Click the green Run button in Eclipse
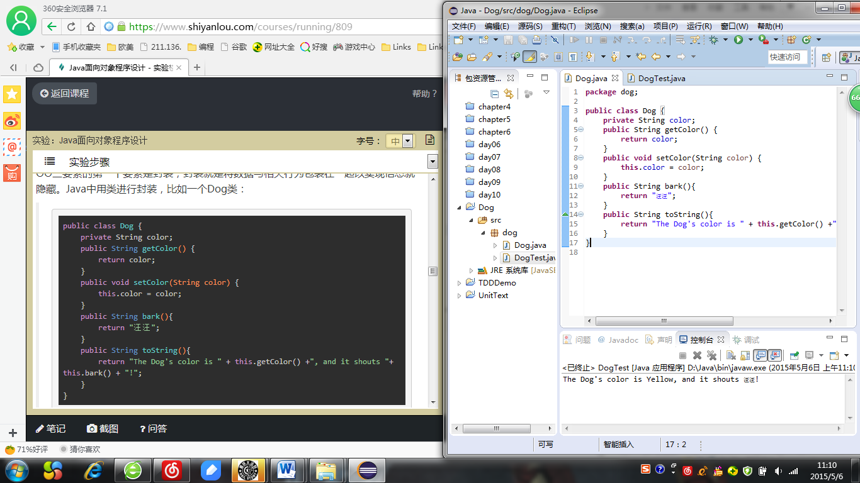Viewport: 860px width, 483px height. click(x=738, y=40)
